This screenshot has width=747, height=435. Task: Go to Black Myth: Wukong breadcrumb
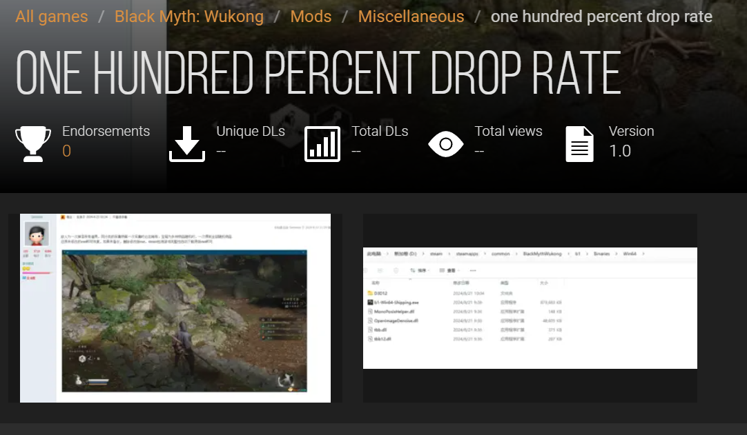pos(189,17)
